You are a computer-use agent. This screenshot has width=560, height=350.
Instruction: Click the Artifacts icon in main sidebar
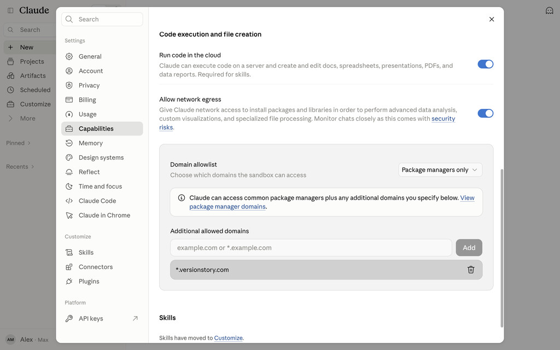(11, 75)
